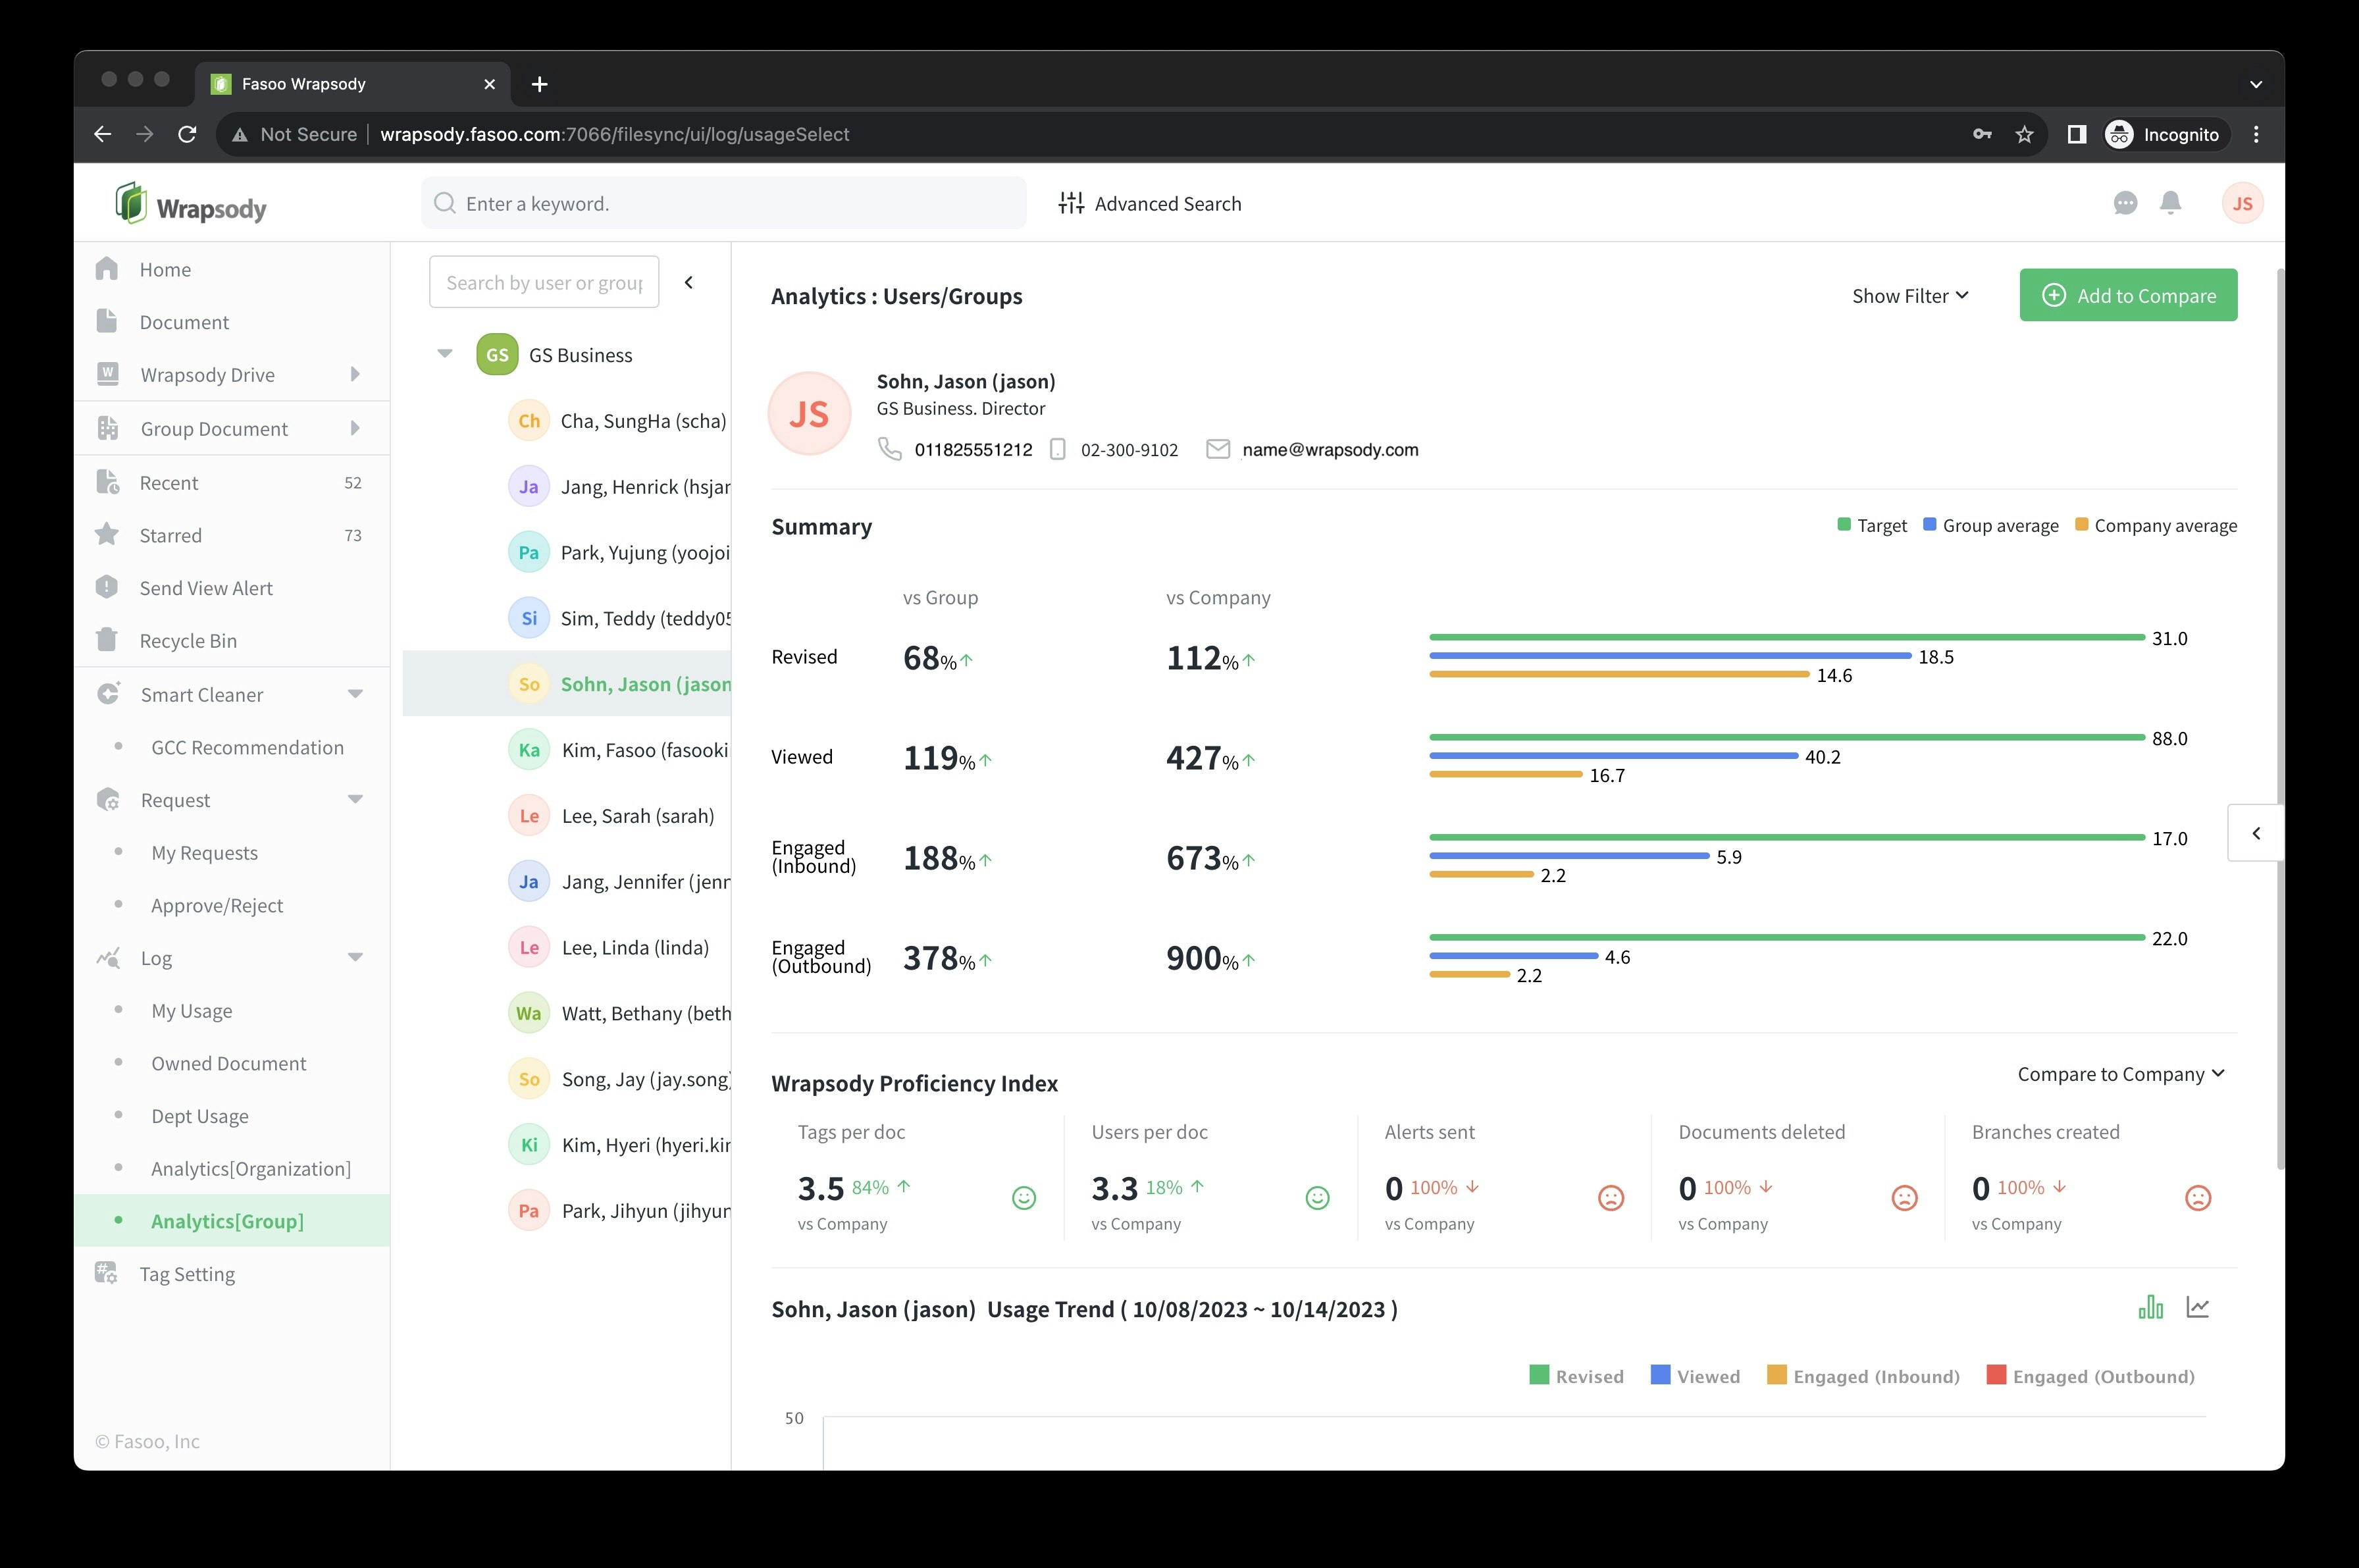Toggle Viewed series in chart legend
The width and height of the screenshot is (2359, 1568).
(x=1695, y=1376)
